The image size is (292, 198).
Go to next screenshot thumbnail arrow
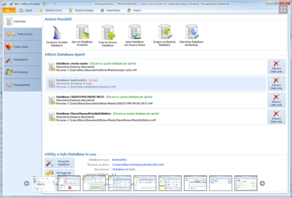[x=262, y=183]
